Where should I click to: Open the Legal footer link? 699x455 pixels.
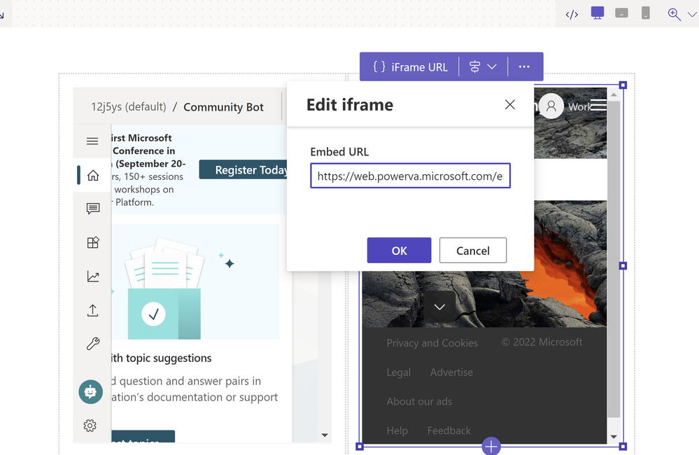[x=399, y=372]
